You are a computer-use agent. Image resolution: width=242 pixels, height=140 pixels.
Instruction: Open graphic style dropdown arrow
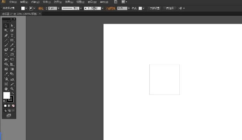click(x=143, y=8)
